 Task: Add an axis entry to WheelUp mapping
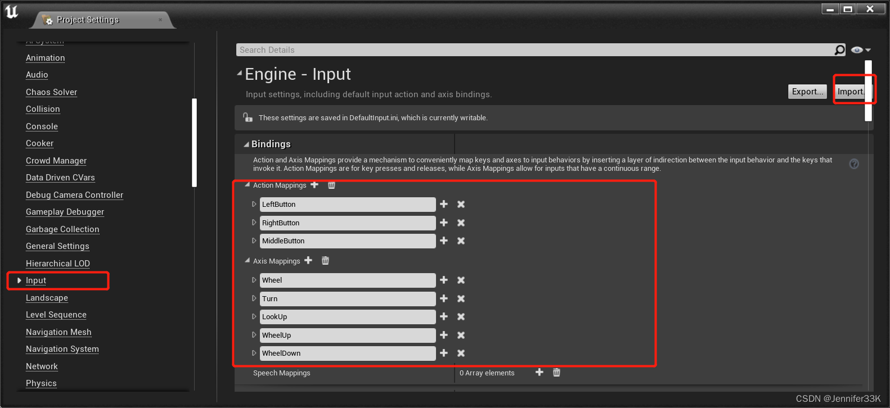444,335
